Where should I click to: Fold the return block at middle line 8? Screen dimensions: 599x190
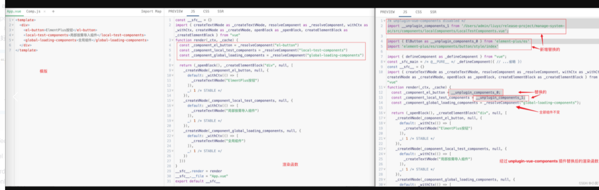tap(172, 66)
